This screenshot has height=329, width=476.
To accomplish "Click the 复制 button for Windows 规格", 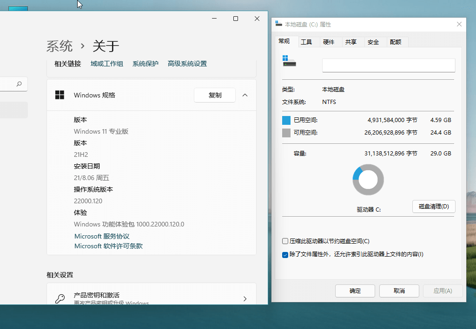I will click(215, 95).
